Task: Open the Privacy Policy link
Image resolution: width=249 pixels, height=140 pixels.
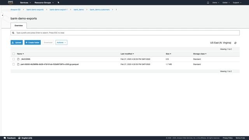Action: pyautogui.click(x=228, y=138)
